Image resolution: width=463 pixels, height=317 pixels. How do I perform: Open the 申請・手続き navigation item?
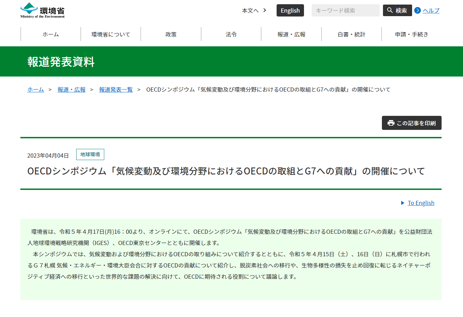pos(411,34)
